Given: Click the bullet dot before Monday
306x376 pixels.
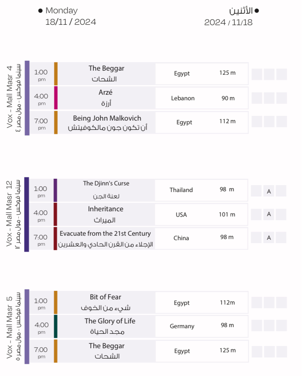Looking at the screenshot, I should pos(40,11).
